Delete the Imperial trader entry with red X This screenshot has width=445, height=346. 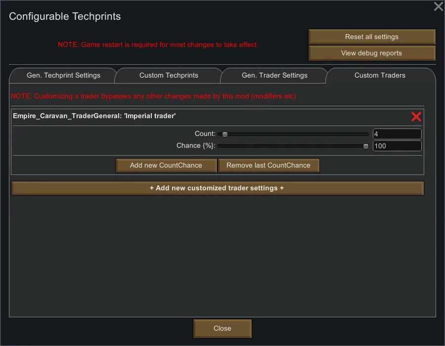(x=416, y=116)
